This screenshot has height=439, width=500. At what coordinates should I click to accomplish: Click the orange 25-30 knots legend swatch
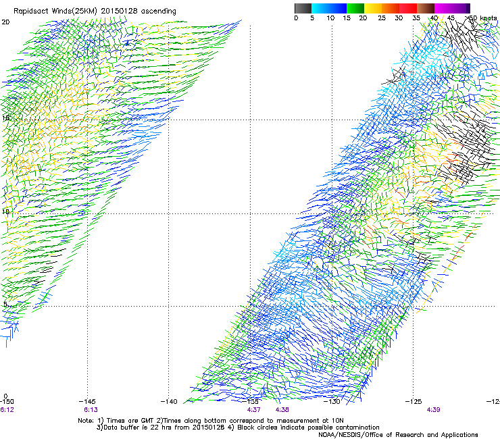[391, 8]
